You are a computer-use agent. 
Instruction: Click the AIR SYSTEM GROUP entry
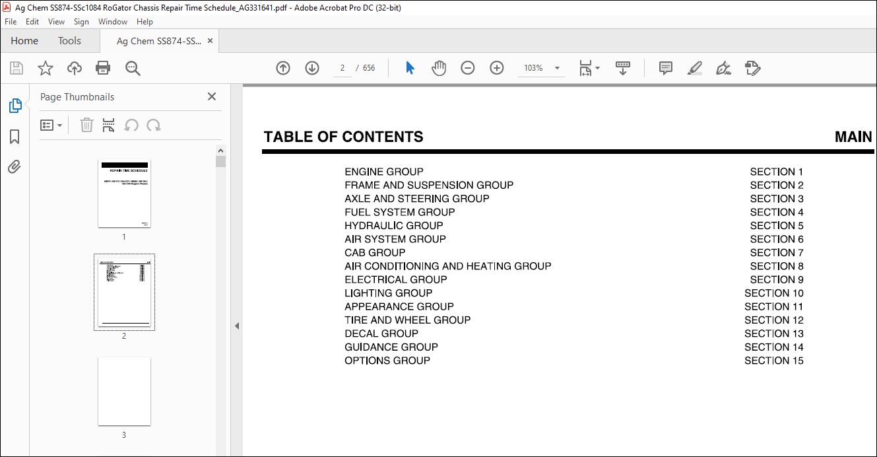[395, 239]
